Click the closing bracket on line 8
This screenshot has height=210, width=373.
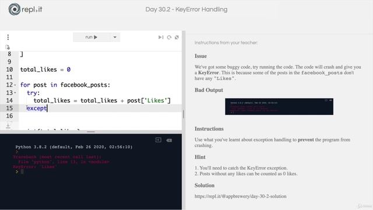pos(22,54)
